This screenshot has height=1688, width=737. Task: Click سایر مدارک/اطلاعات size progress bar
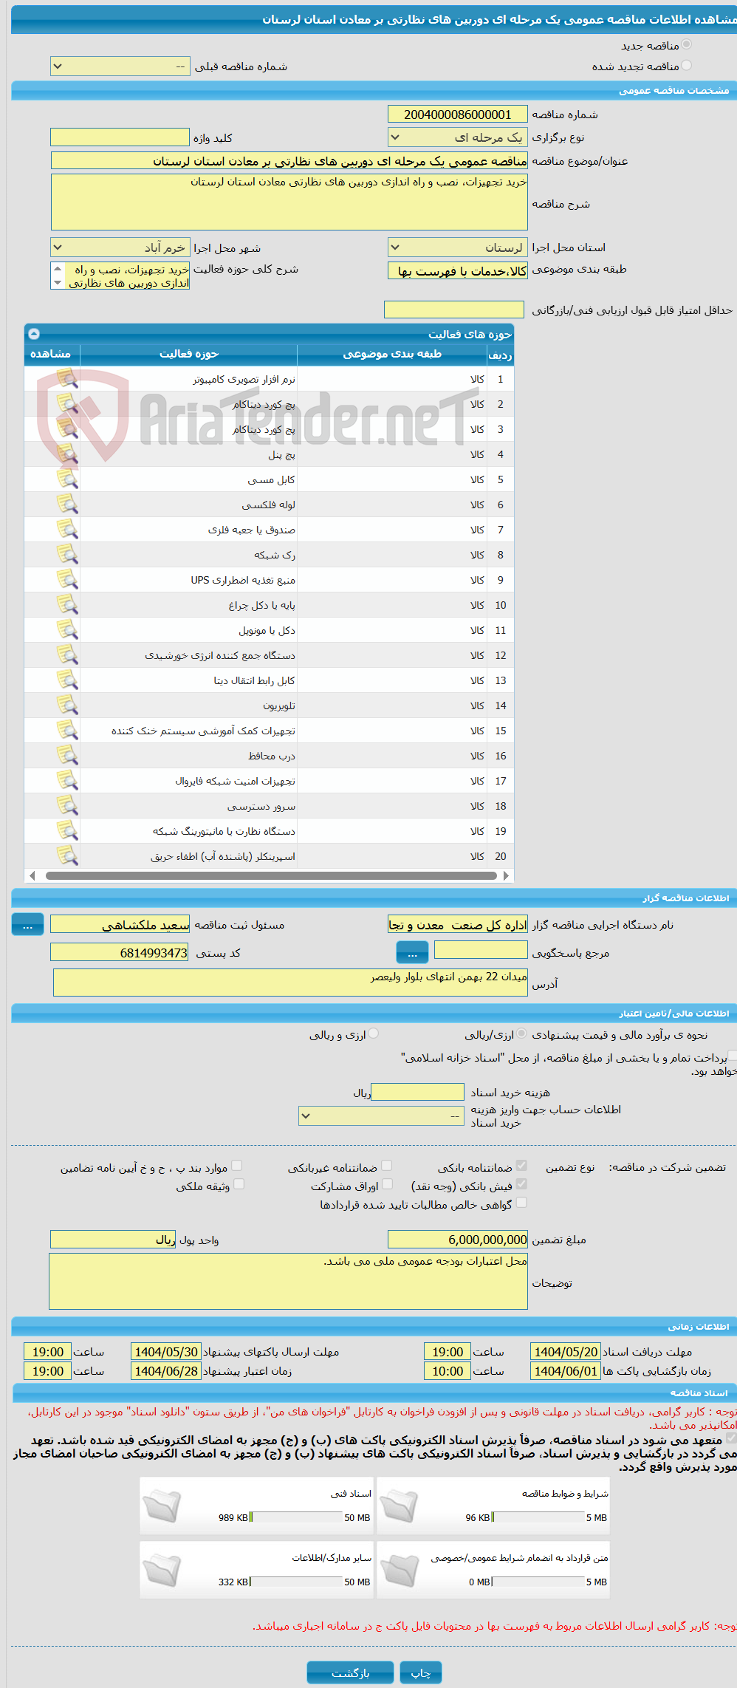tap(295, 1582)
